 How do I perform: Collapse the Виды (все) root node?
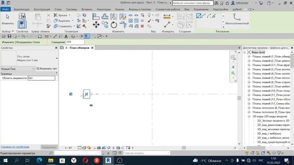[244, 52]
